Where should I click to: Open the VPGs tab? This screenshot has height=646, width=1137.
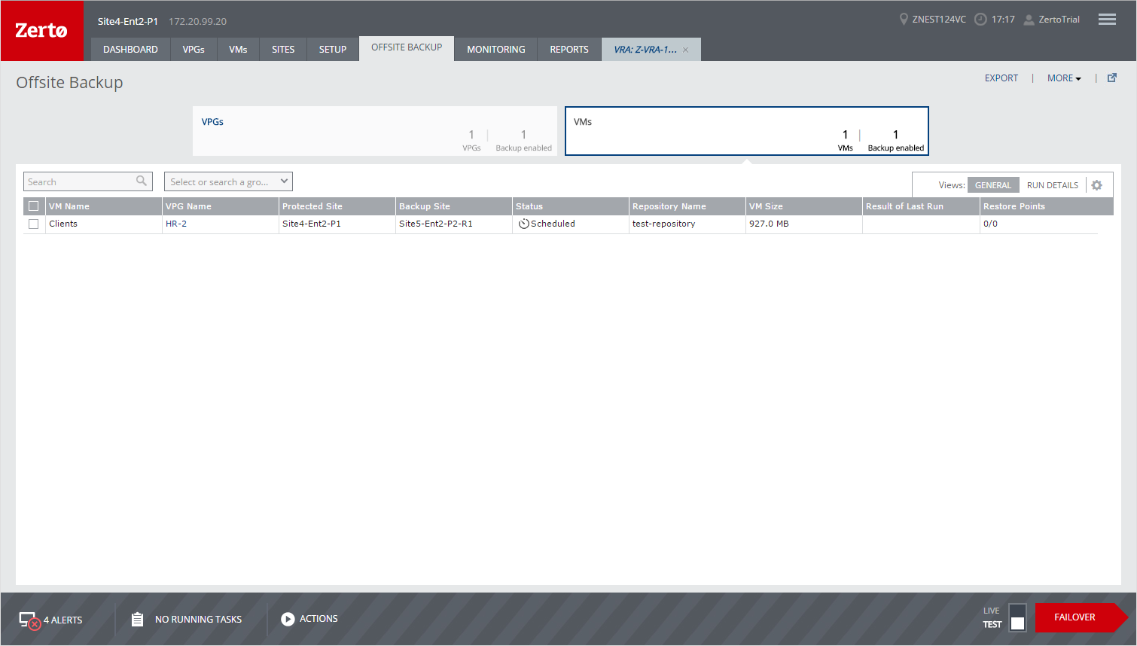coord(194,50)
